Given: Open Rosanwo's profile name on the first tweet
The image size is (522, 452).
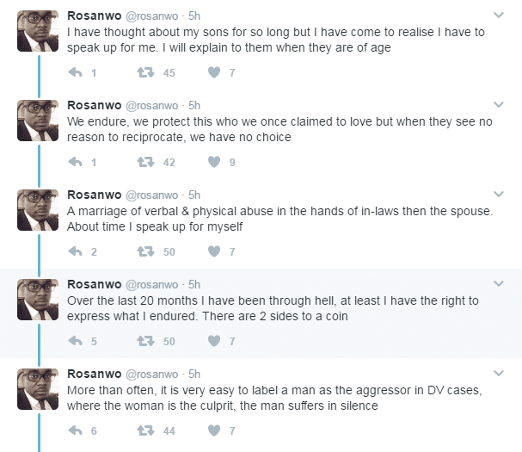Looking at the screenshot, I should coord(94,15).
